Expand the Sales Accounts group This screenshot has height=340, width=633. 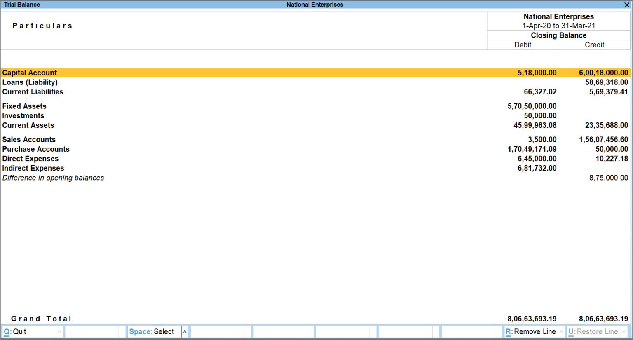coord(29,139)
